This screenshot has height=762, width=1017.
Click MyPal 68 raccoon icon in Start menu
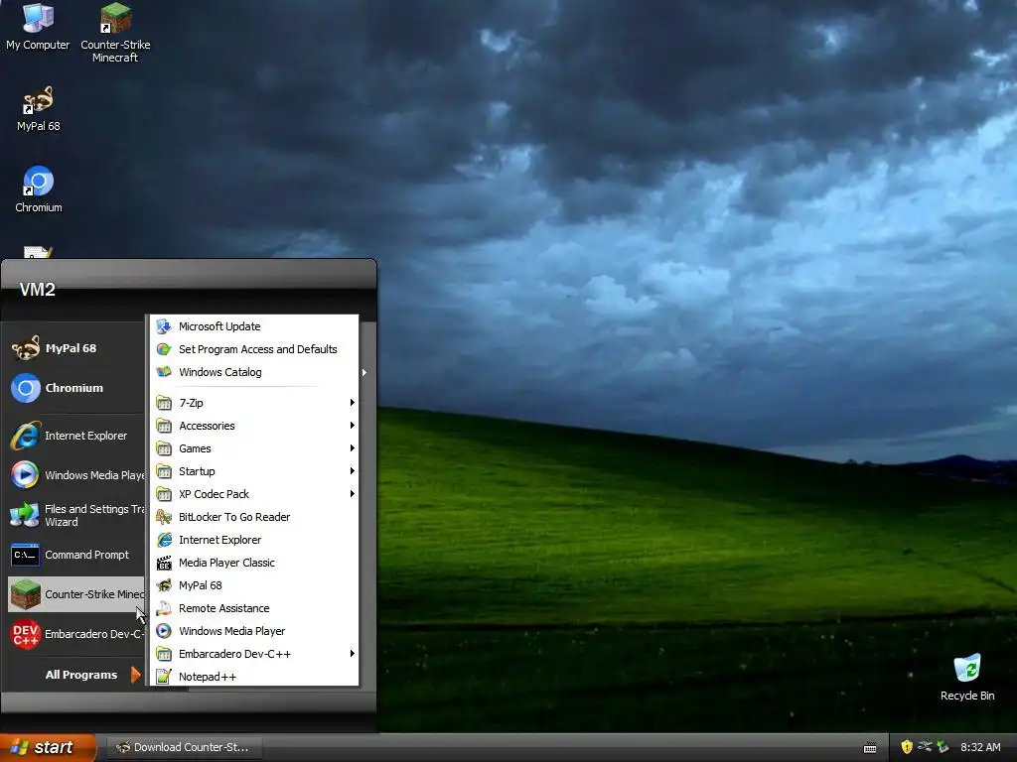(x=25, y=348)
